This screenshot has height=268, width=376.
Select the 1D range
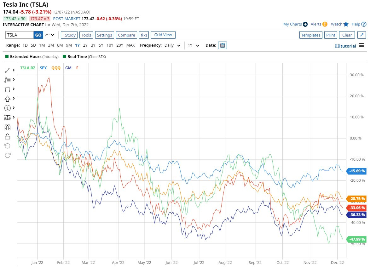coord(25,45)
